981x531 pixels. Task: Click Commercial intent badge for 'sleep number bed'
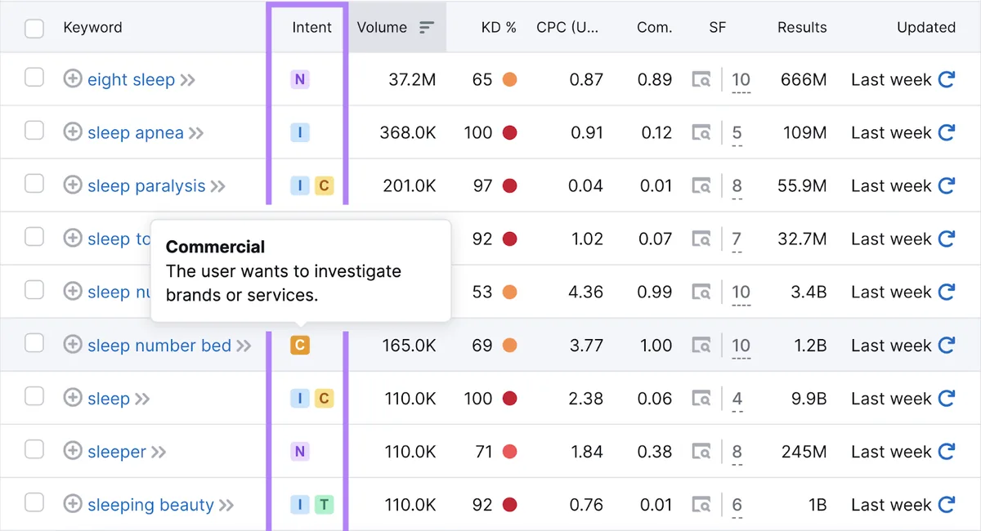[300, 346]
